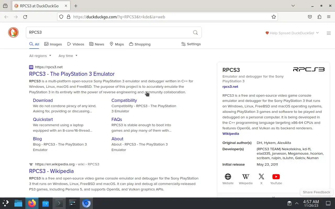Click the search magnifier icon in search box
The width and height of the screenshot is (335, 209).
point(195,32)
